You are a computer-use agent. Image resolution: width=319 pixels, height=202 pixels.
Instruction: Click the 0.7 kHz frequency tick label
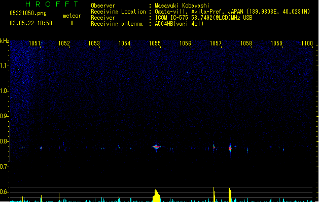(x=4, y=167)
